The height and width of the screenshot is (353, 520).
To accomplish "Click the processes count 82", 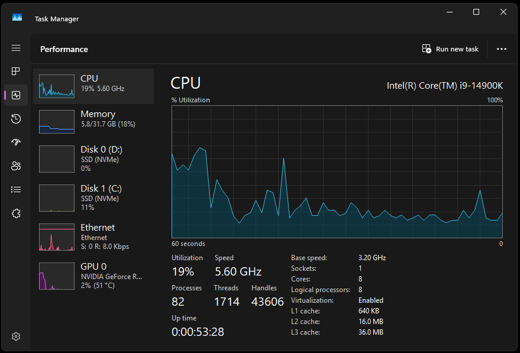I will 178,302.
